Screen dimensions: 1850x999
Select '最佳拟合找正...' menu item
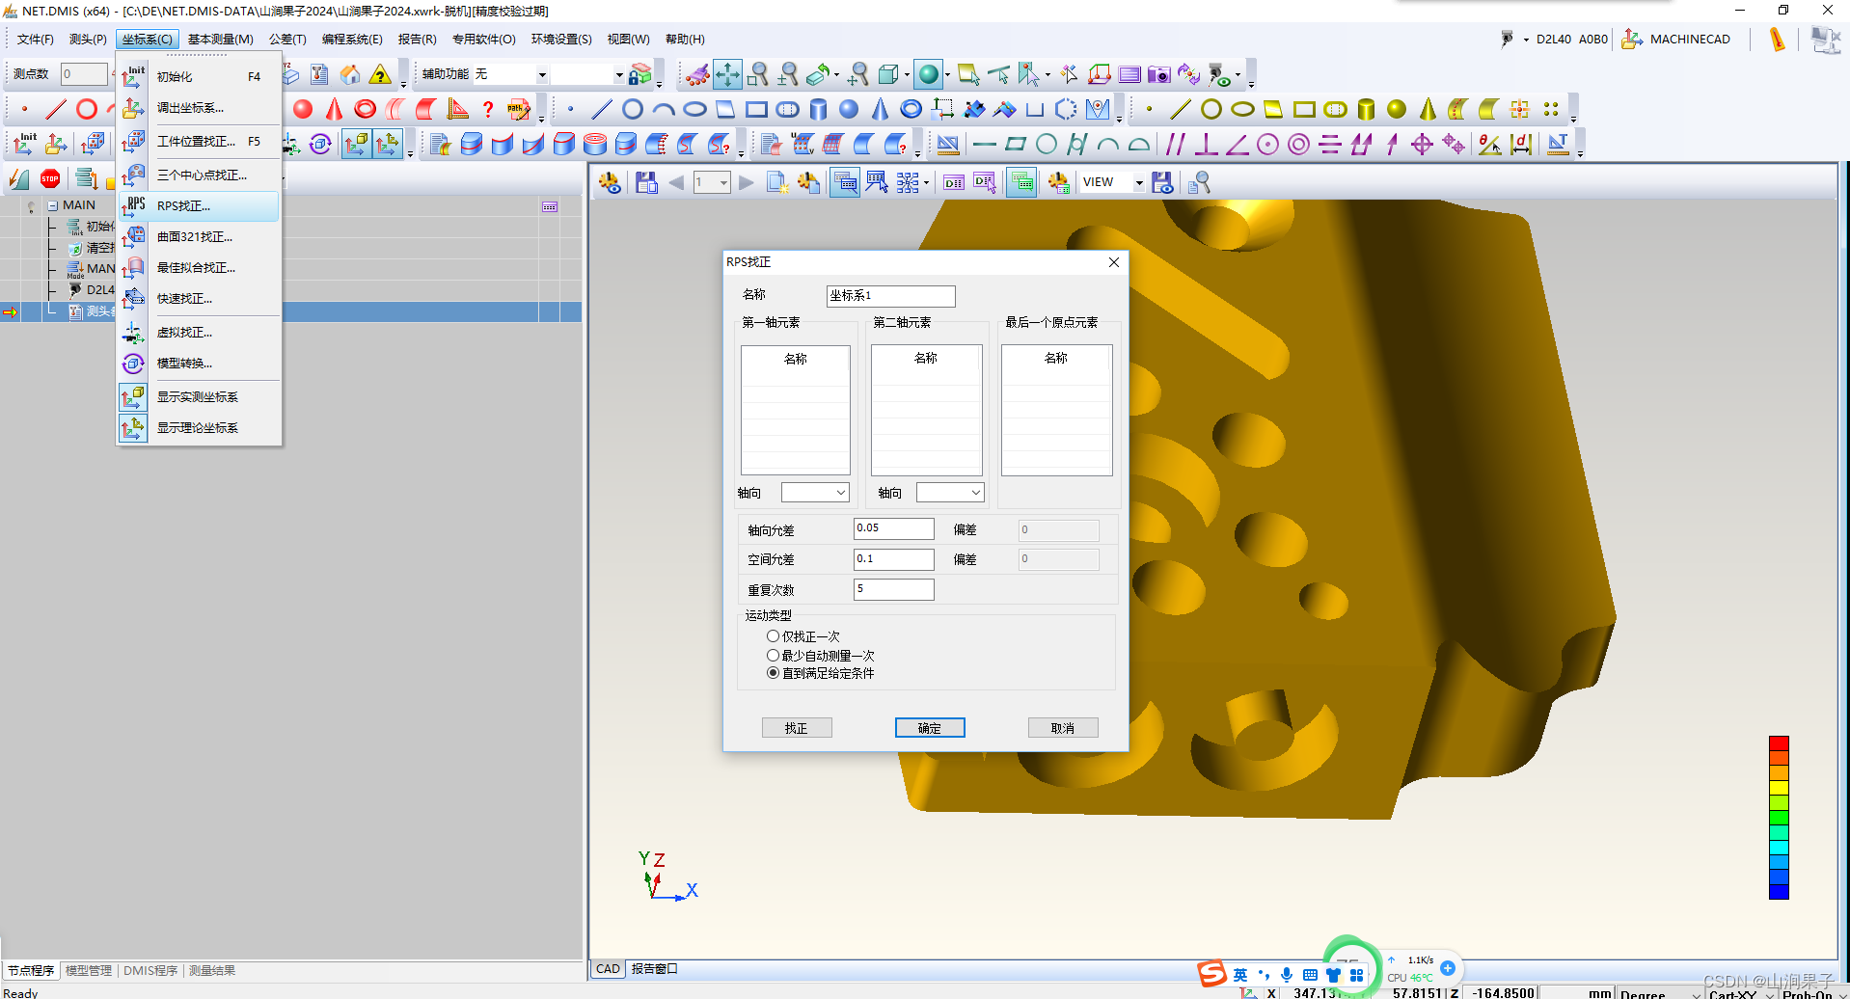pos(200,268)
